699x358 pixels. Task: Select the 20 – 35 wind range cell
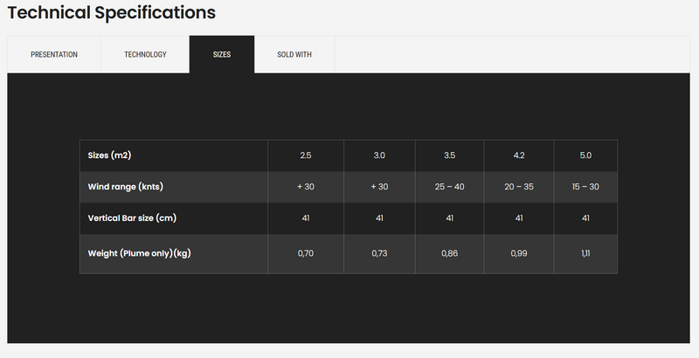click(x=519, y=187)
